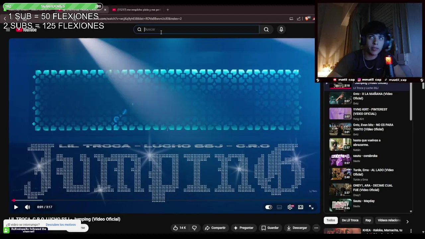Open a new browser tab
The width and height of the screenshot is (425, 239).
pyautogui.click(x=168, y=10)
